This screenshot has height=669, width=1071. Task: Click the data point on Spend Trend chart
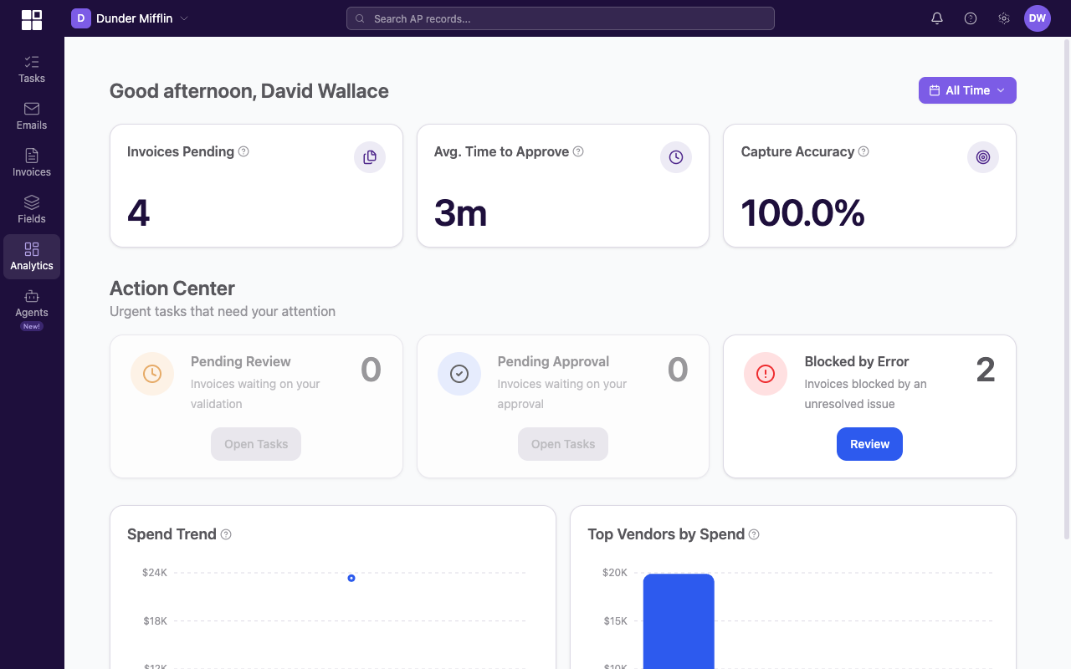pos(351,578)
